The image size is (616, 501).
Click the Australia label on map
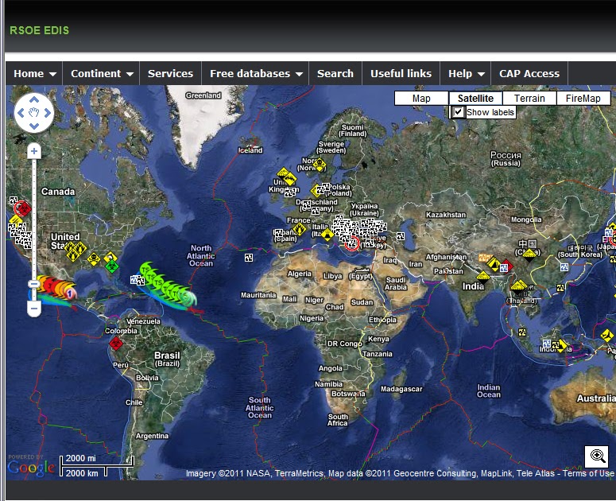click(x=596, y=398)
